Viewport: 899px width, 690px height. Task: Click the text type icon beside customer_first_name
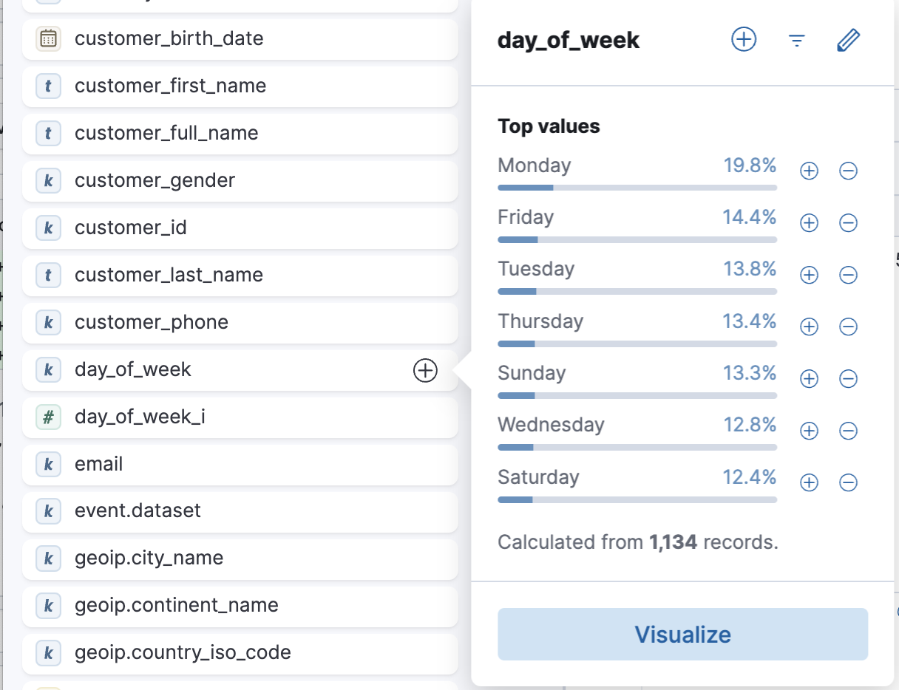(48, 86)
